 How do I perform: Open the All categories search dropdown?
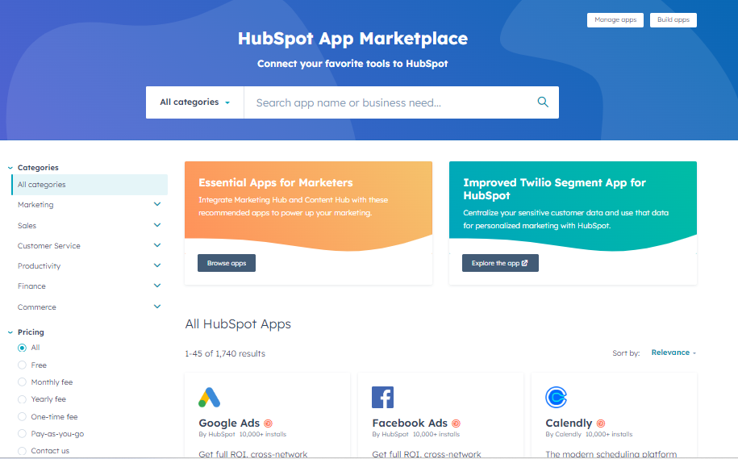(x=194, y=102)
